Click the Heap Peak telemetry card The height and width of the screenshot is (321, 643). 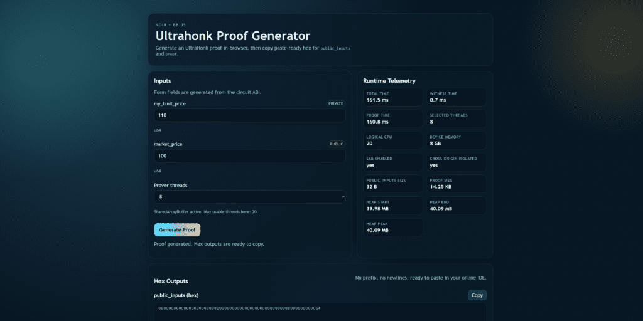coord(393,227)
